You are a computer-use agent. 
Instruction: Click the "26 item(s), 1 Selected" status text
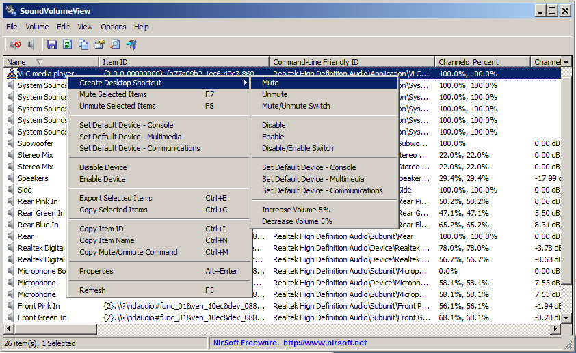[x=40, y=343]
